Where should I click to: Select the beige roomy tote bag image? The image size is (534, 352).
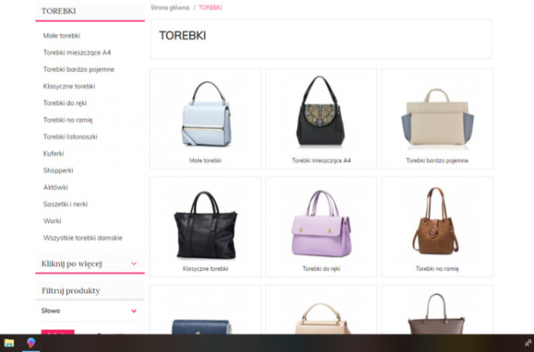coord(437,115)
